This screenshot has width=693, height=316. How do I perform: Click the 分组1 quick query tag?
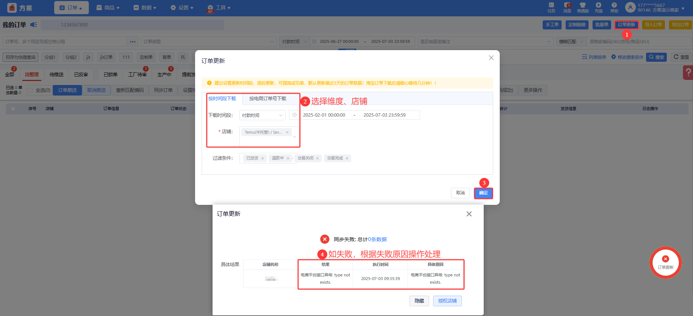[50, 57]
